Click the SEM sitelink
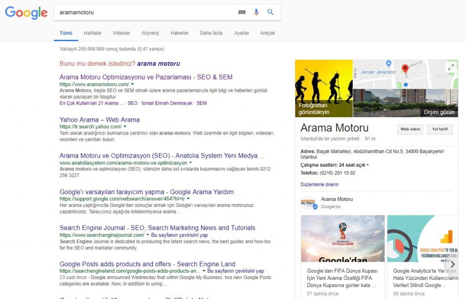Viewport: 466px width, 299px height. click(x=202, y=103)
